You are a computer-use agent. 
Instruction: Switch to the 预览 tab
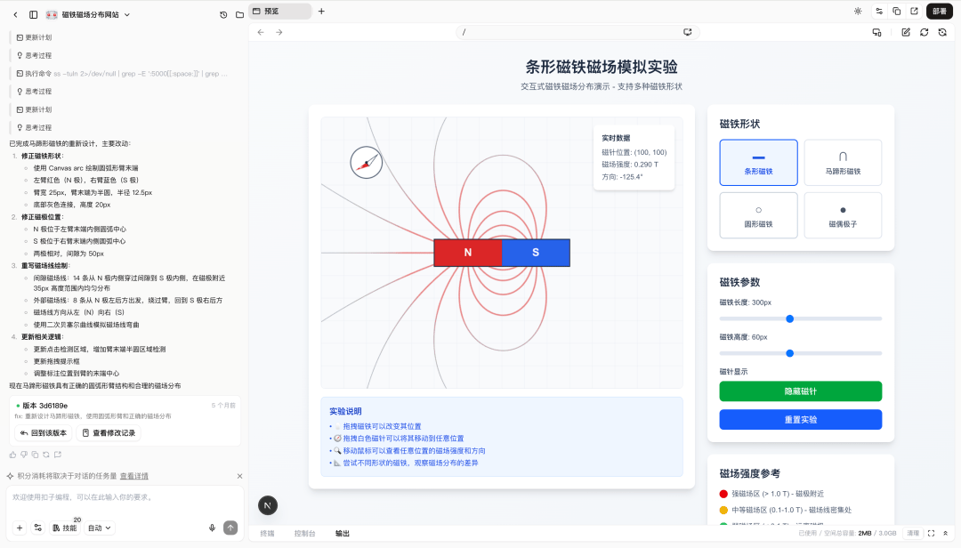coord(281,11)
